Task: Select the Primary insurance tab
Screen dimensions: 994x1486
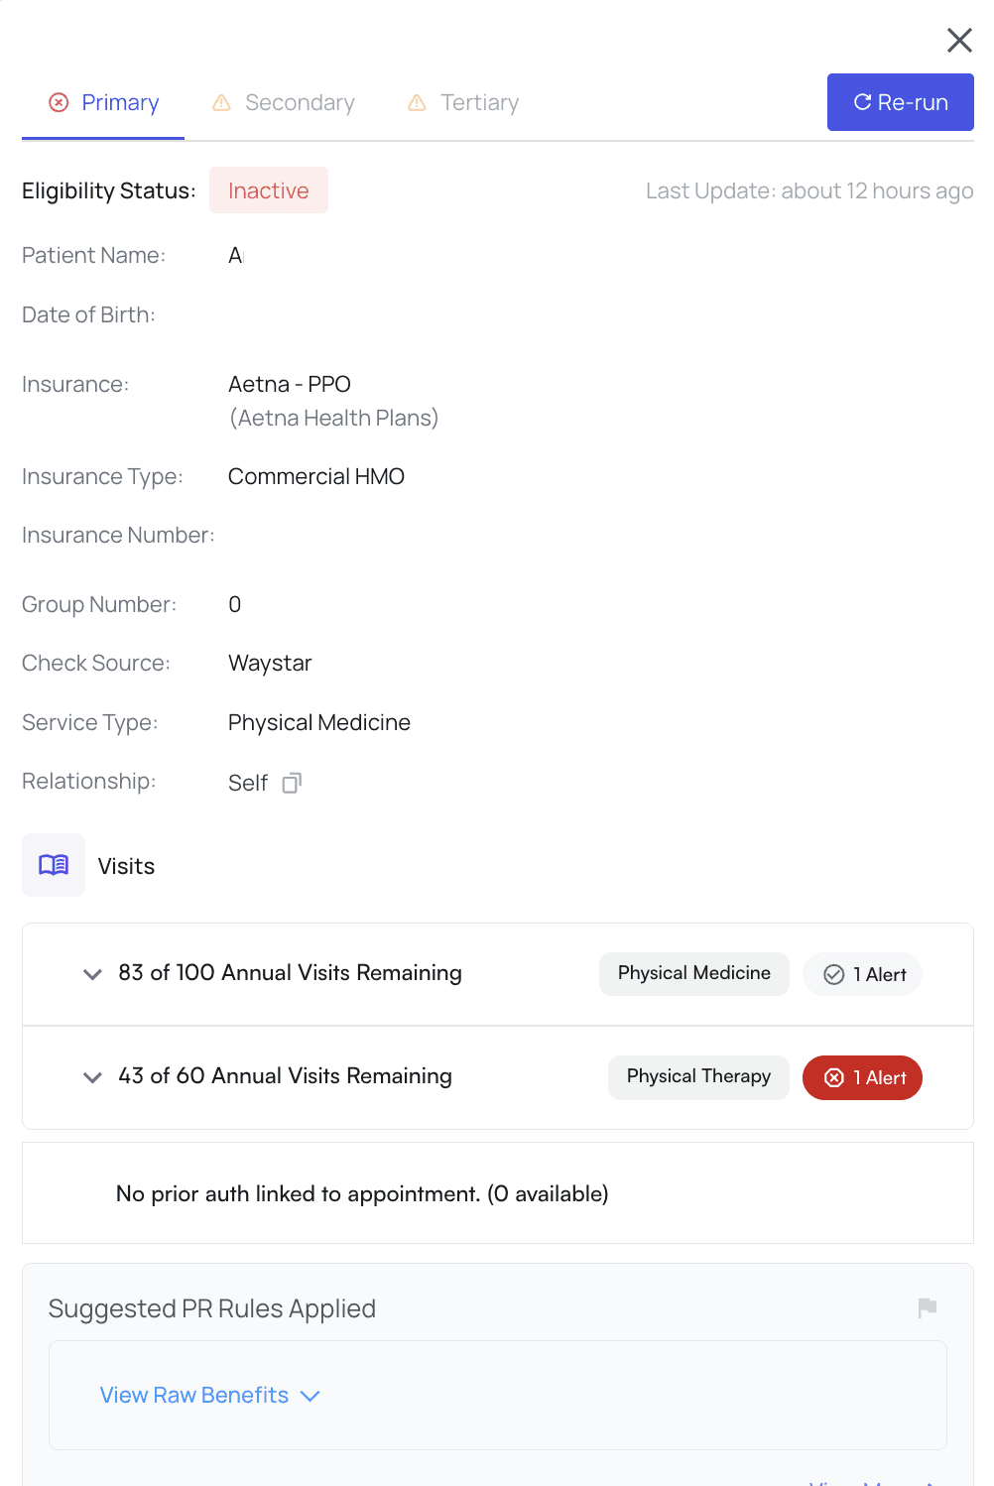Action: click(x=120, y=103)
